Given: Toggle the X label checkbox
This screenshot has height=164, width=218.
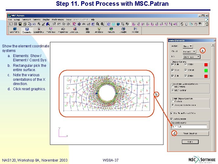Looking at the screenshot, I should tap(186, 64).
